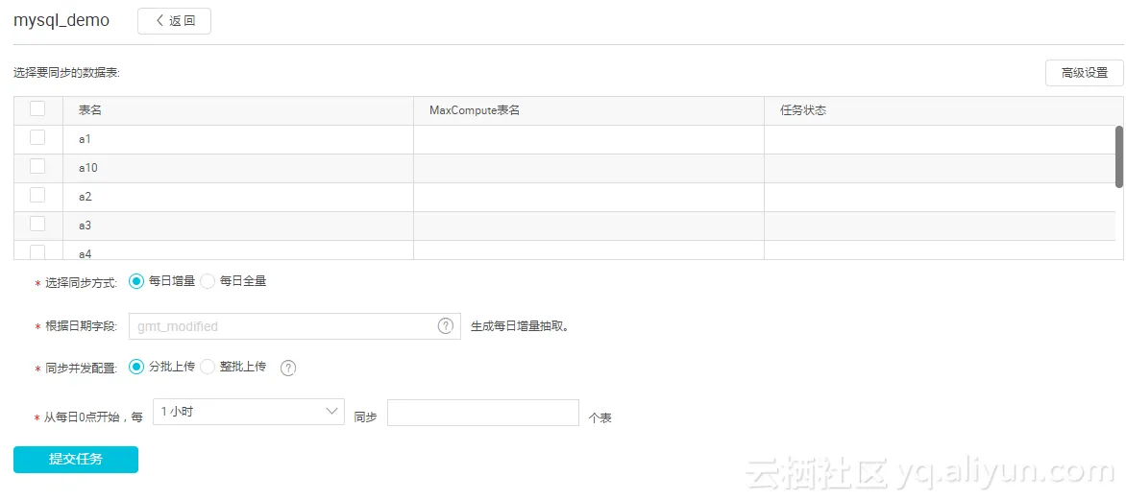Click table name a3
1126x500 pixels.
85,225
